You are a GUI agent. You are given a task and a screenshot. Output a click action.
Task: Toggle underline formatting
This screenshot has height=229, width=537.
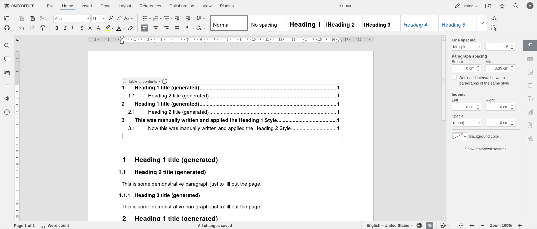click(x=74, y=28)
